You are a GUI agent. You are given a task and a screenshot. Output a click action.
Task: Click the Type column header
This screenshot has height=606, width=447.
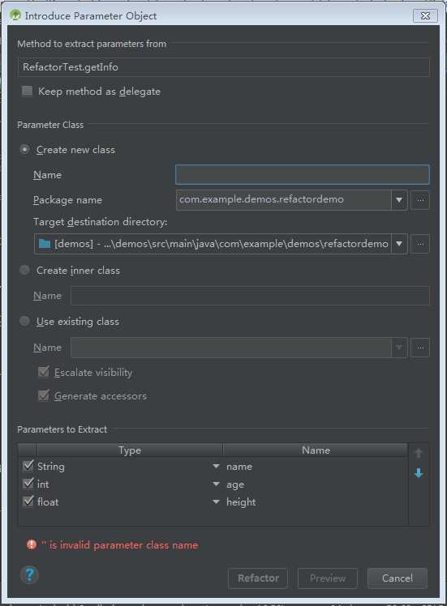click(x=130, y=450)
